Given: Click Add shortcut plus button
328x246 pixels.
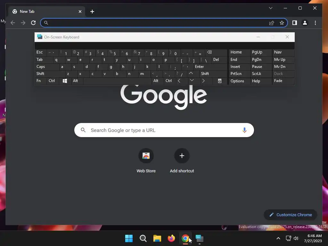Looking at the screenshot, I should coord(182,156).
